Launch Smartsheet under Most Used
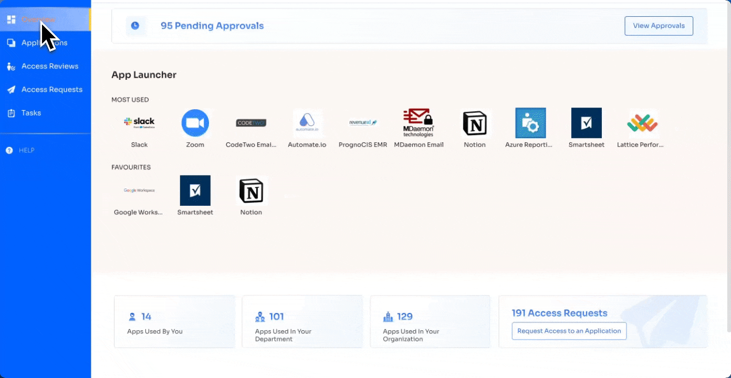 pyautogui.click(x=587, y=123)
